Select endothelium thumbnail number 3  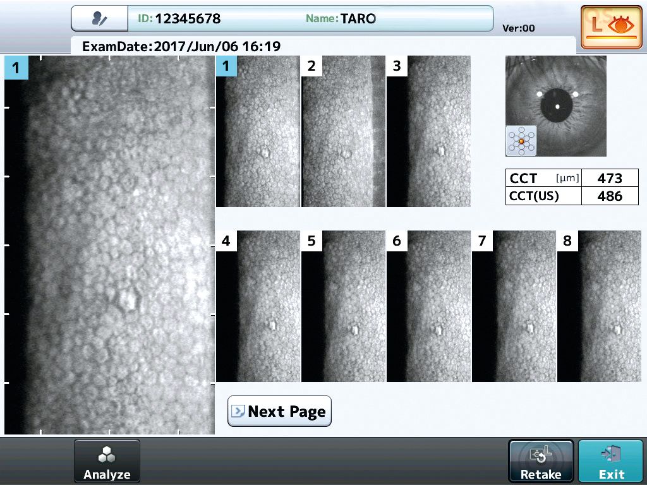click(428, 131)
